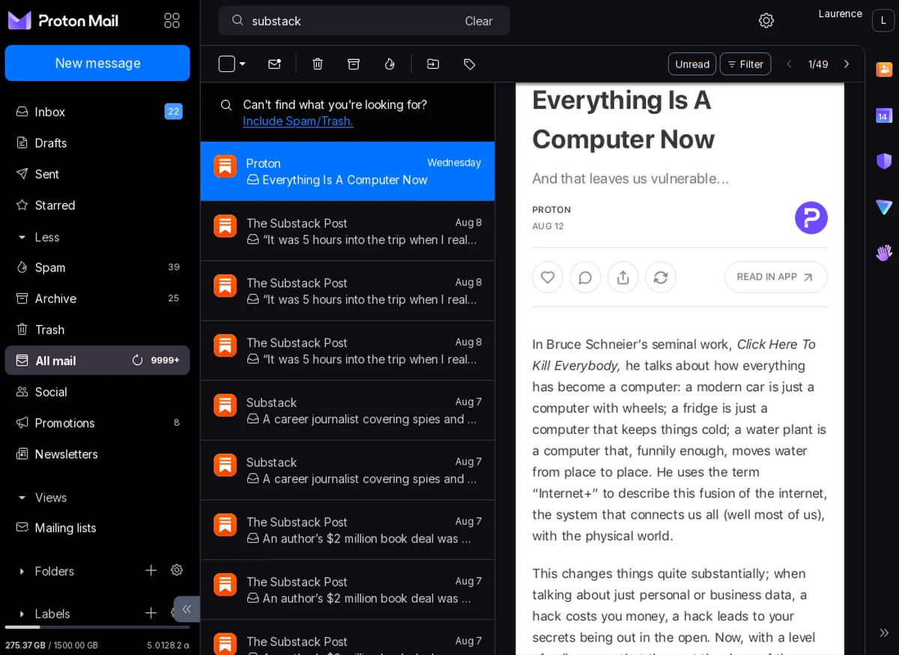Open the Label as tag icon

point(470,64)
